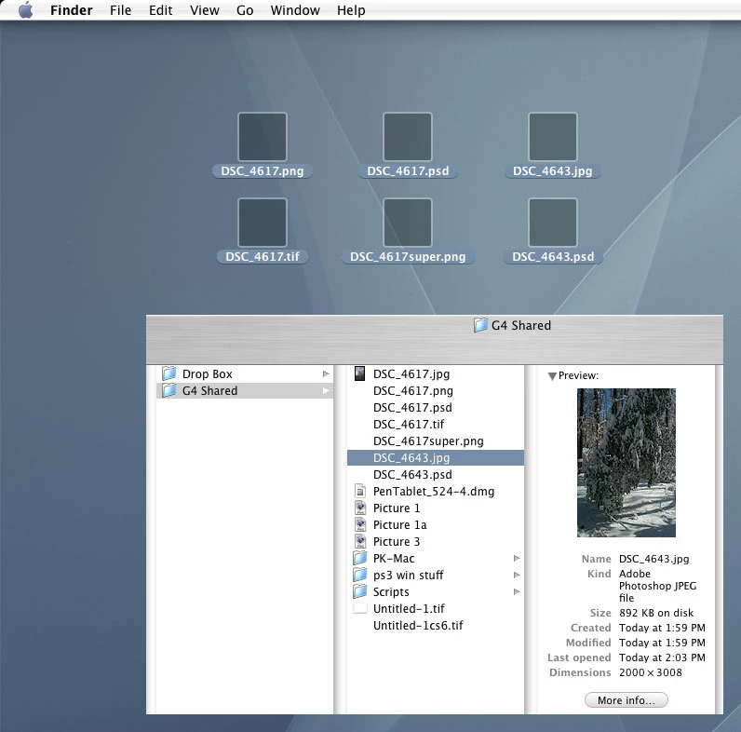This screenshot has width=741, height=732.
Task: Open the Apple menu
Action: coord(26,10)
